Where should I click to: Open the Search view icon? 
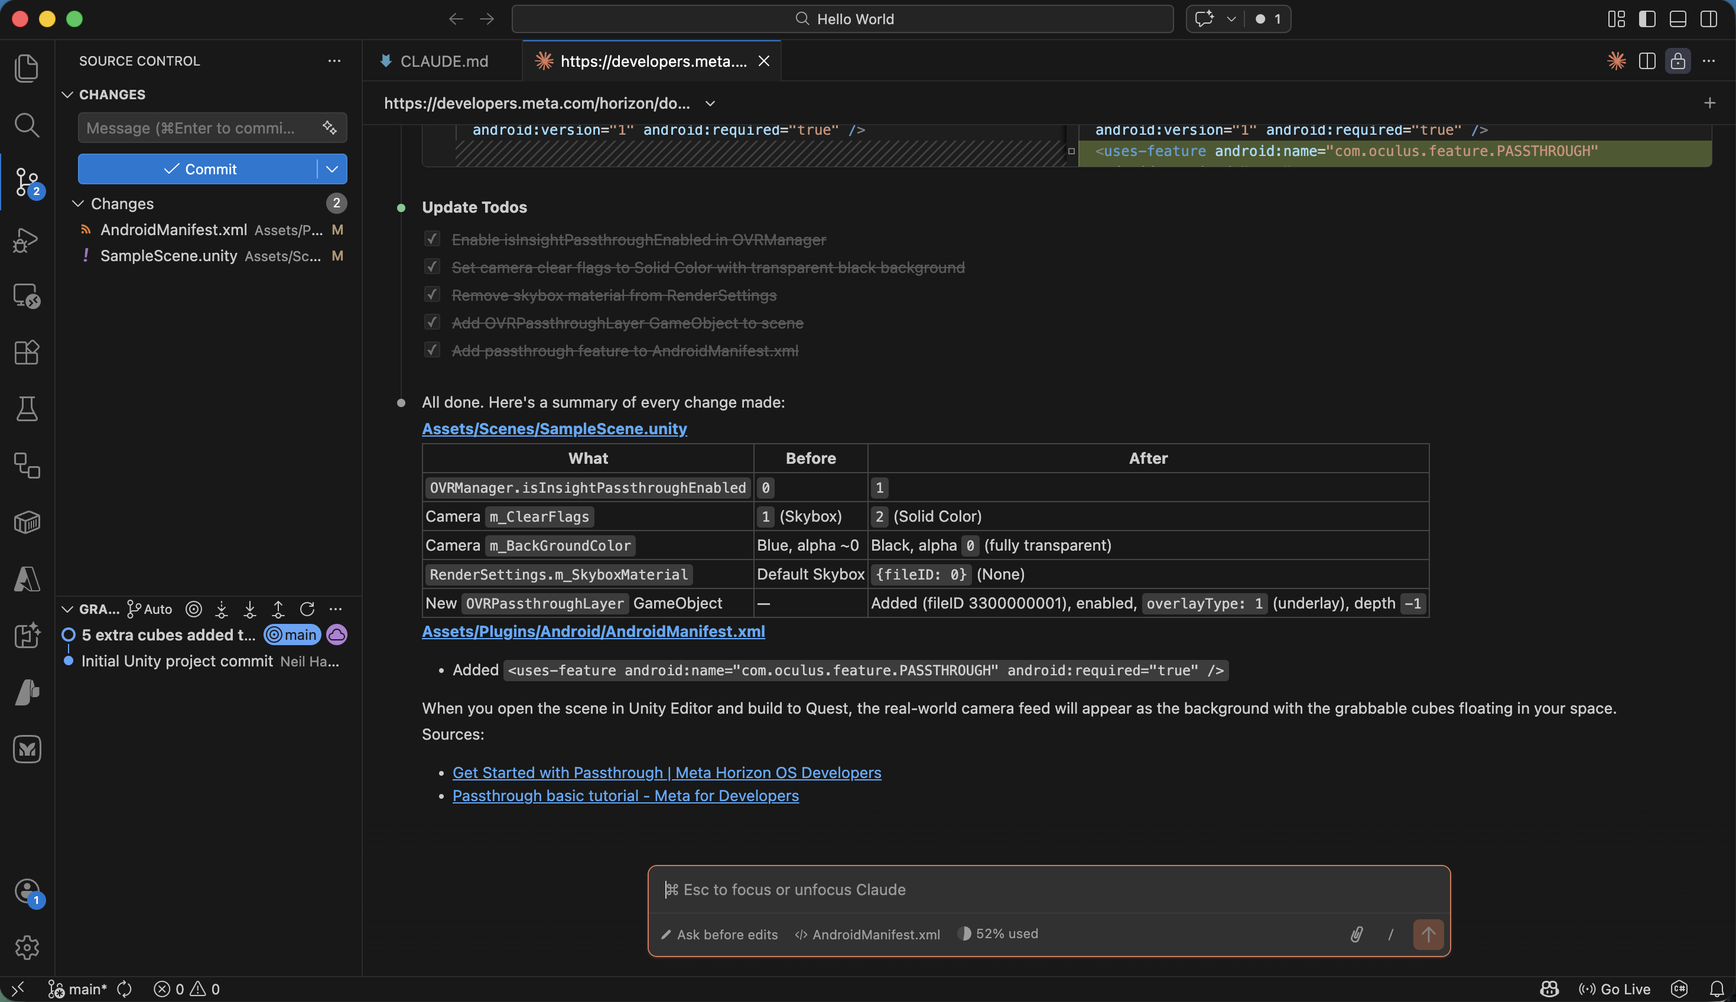pos(27,125)
